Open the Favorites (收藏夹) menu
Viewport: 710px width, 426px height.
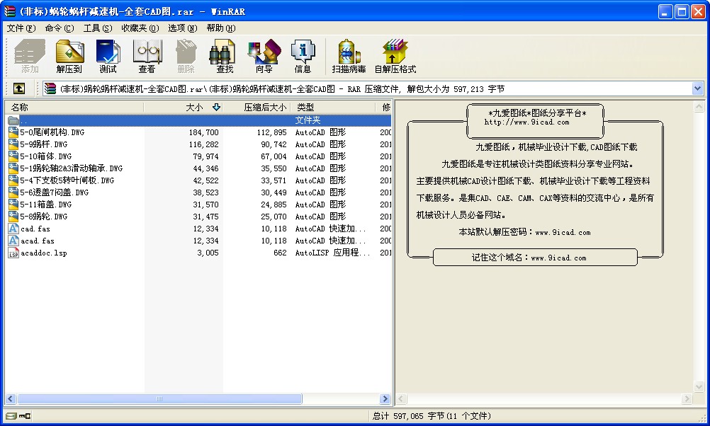point(138,28)
